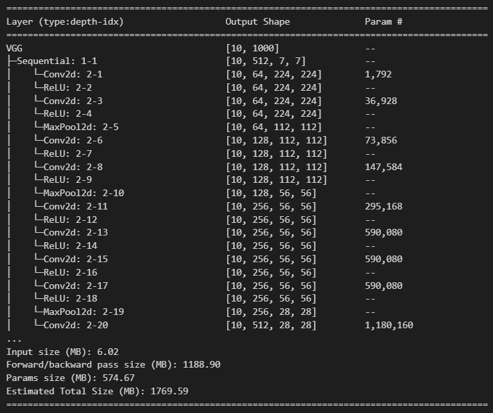Click the "Conv2d: 2-6" layer name
This screenshot has width=493, height=413.
pyautogui.click(x=73, y=140)
